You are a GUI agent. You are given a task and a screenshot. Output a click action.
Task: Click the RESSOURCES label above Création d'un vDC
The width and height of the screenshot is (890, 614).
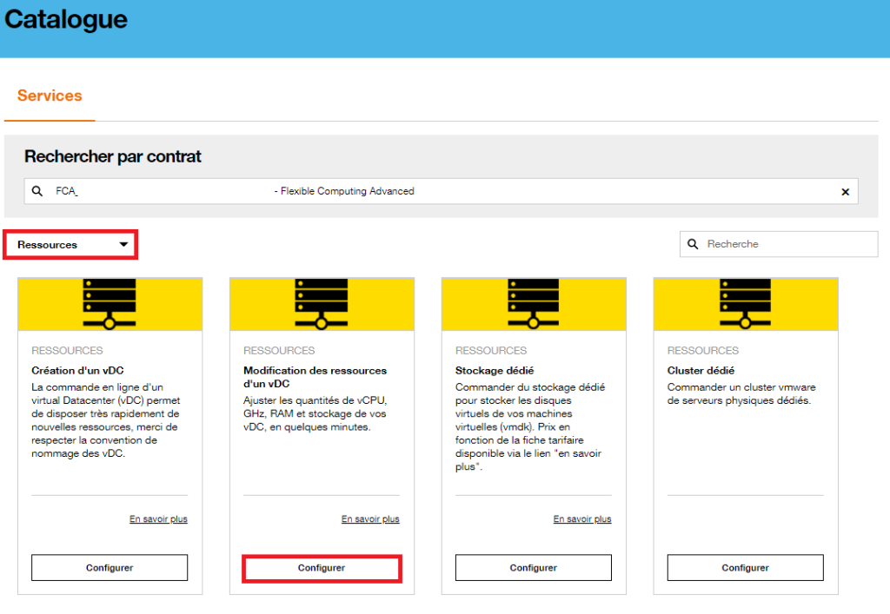coord(67,350)
